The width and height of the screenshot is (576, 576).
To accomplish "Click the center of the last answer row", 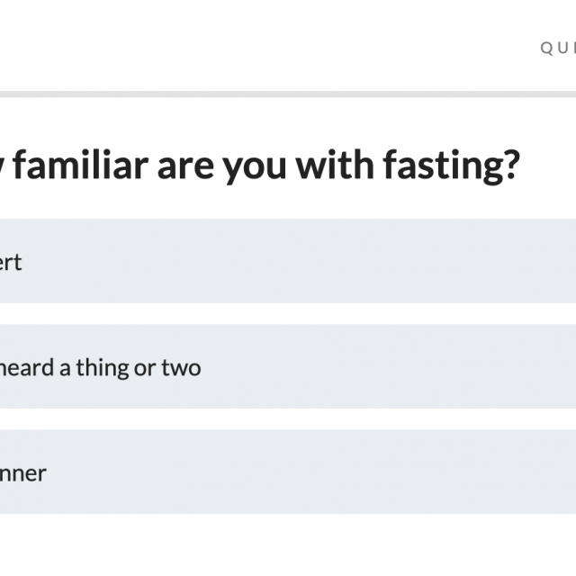I will (x=288, y=472).
